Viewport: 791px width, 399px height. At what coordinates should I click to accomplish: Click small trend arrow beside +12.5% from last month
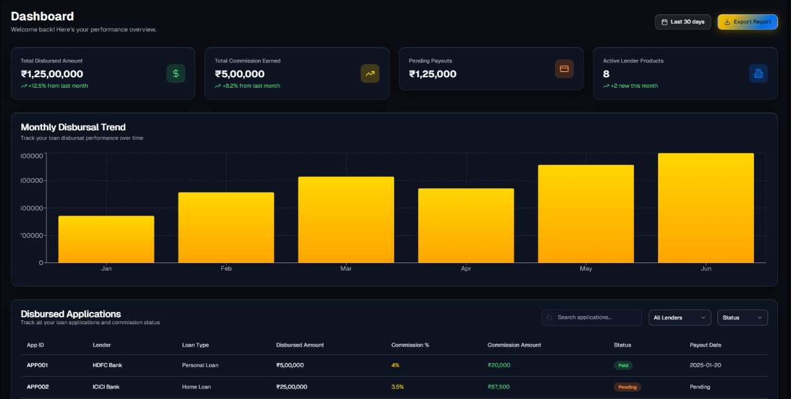tap(23, 86)
